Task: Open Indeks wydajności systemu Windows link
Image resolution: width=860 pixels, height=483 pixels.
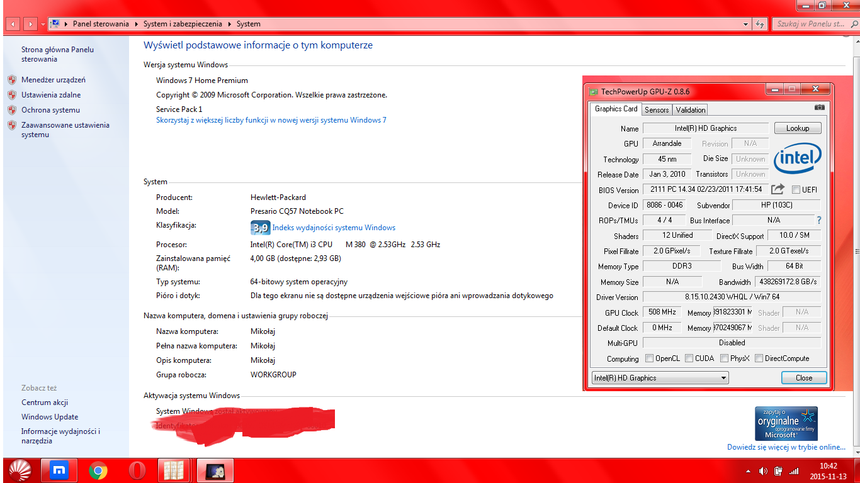Action: 334,228
